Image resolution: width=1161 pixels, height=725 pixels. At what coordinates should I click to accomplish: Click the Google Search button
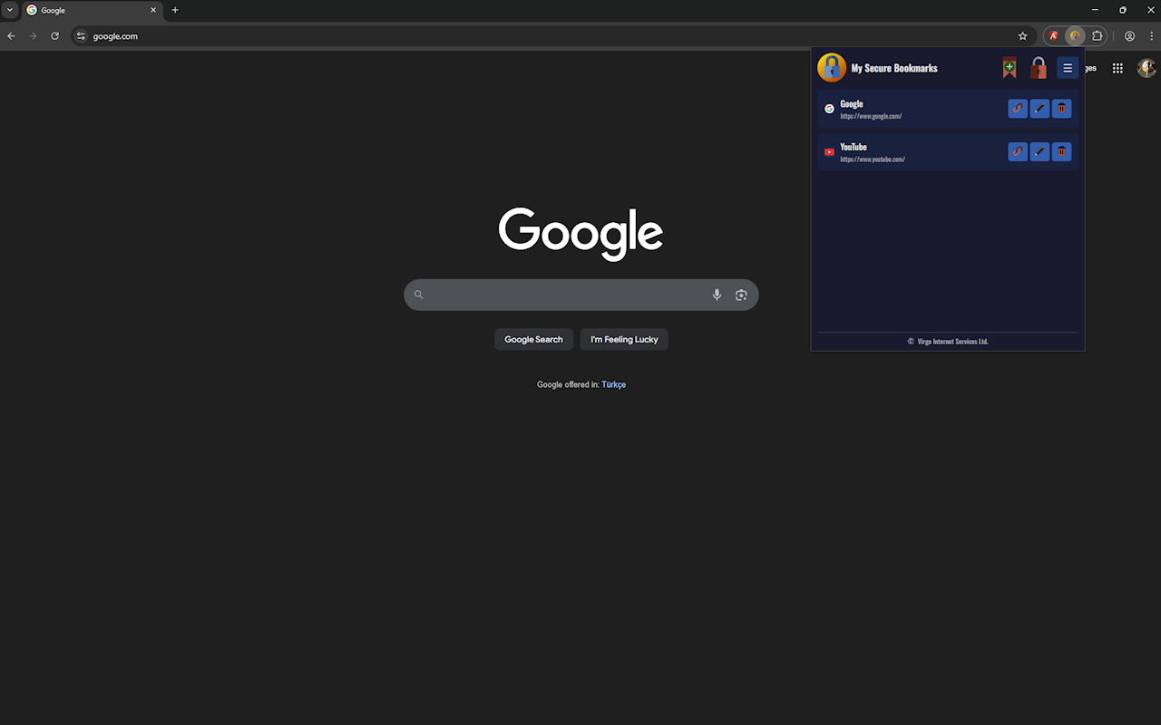pos(533,339)
